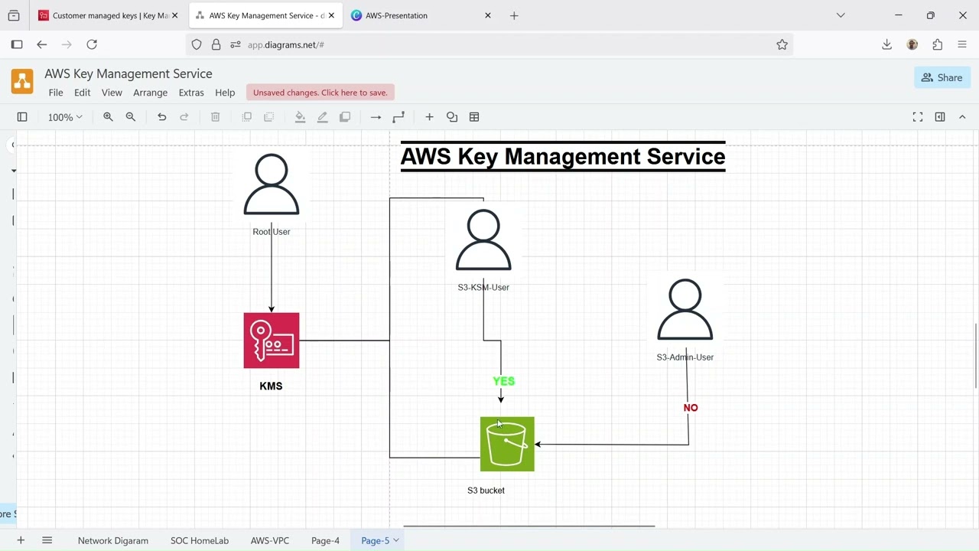Select the S3-KSM-User figure icon
Screen dimensions: 979x551
click(483, 241)
